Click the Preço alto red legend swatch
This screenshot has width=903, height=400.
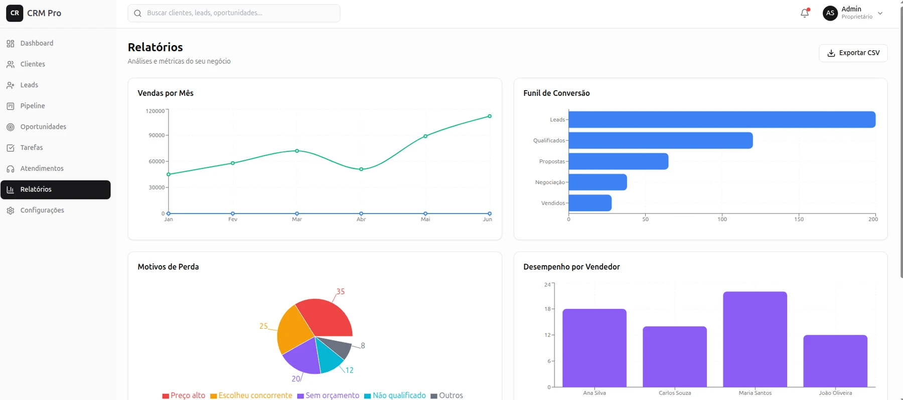166,396
